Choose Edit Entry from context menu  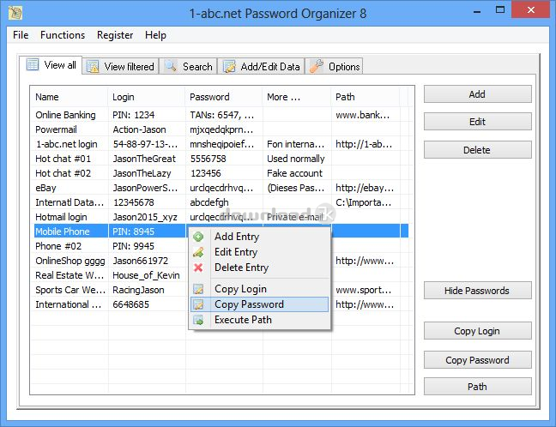[x=260, y=252]
